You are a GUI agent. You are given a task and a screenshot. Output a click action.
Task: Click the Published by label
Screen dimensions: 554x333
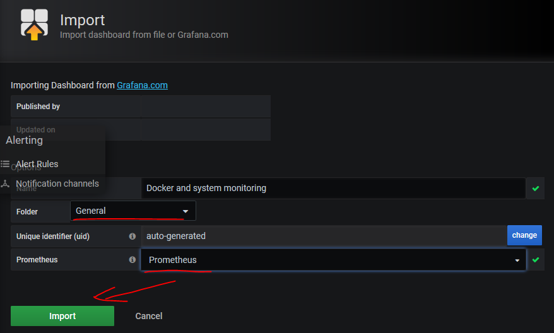38,107
